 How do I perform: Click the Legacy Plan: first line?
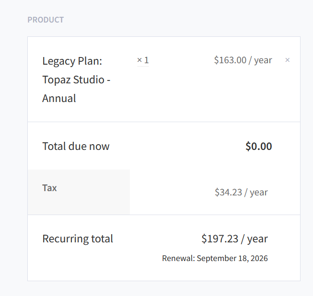(x=72, y=61)
